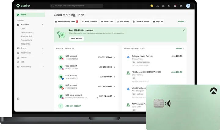Open Yield accounts in sidebar
220x130 pixels.
[x=27, y=32]
